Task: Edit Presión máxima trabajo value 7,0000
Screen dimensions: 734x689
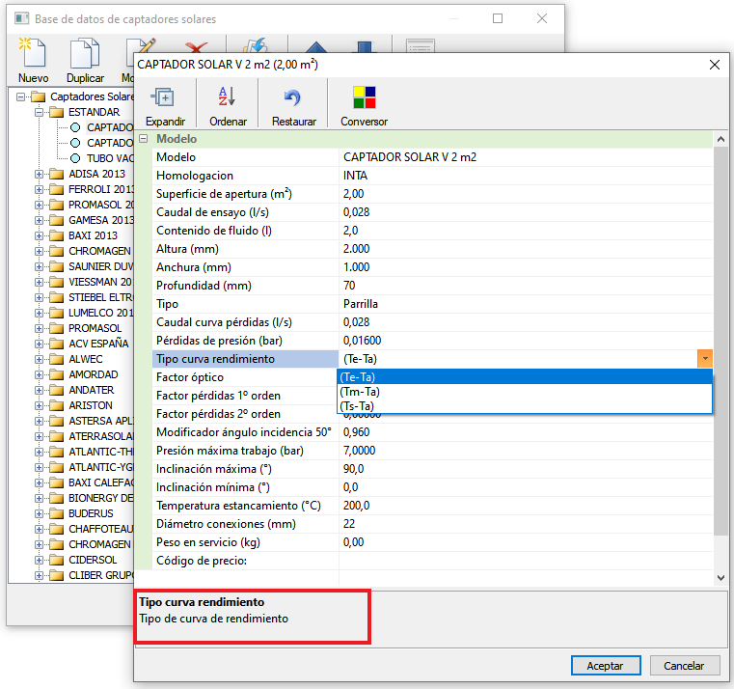Action: (526, 451)
